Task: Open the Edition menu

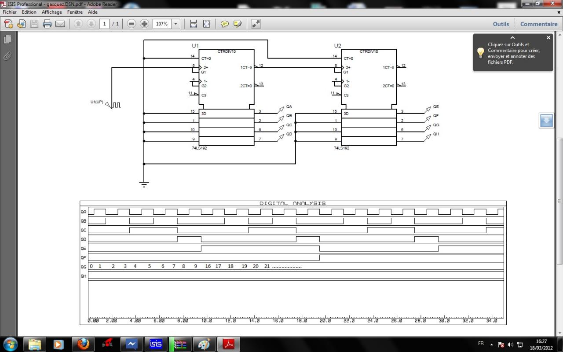Action: click(29, 12)
